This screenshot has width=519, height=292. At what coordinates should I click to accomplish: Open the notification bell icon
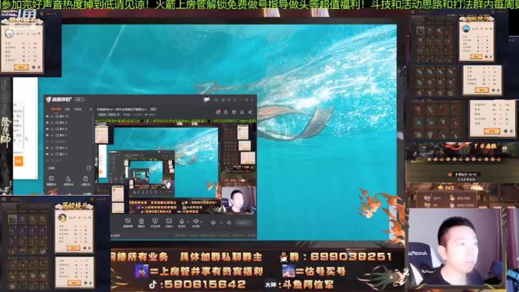click(242, 112)
